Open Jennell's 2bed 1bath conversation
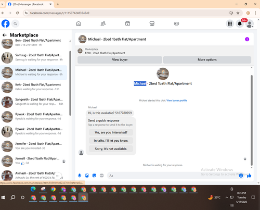Image resolution: width=260 pixels, height=210 pixels. (x=34, y=161)
